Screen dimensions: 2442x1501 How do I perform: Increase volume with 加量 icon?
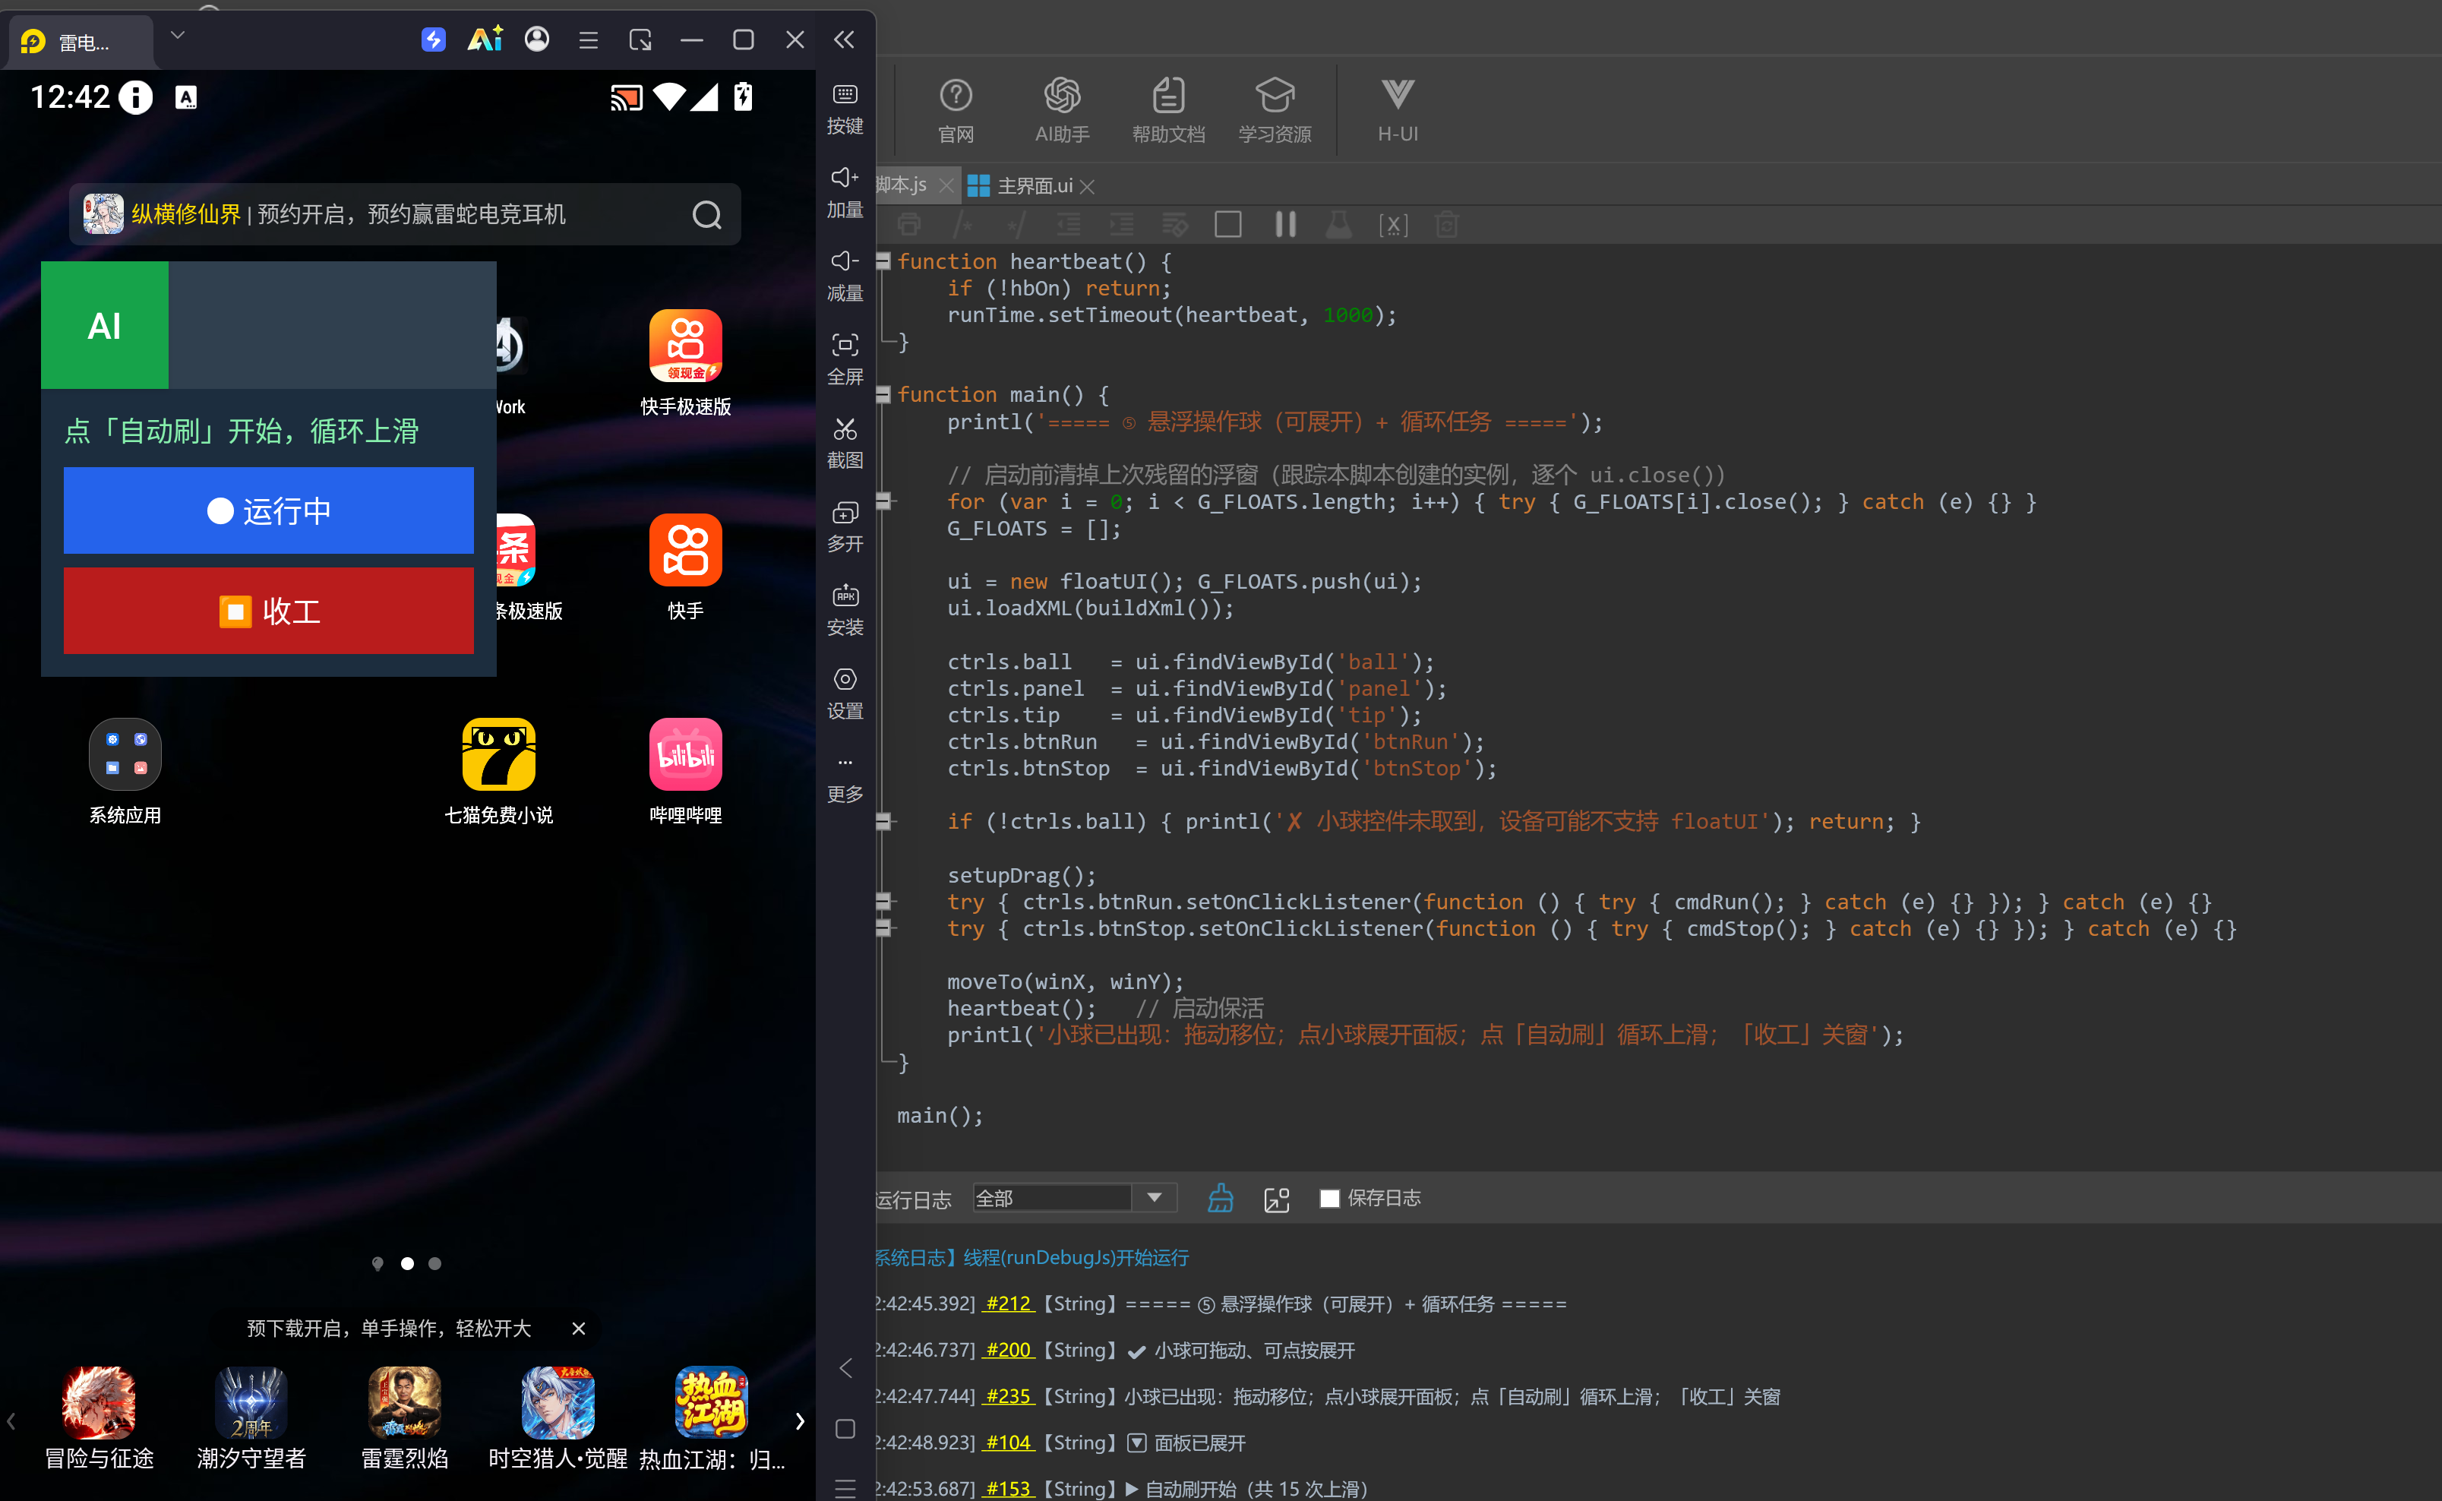coord(845,193)
